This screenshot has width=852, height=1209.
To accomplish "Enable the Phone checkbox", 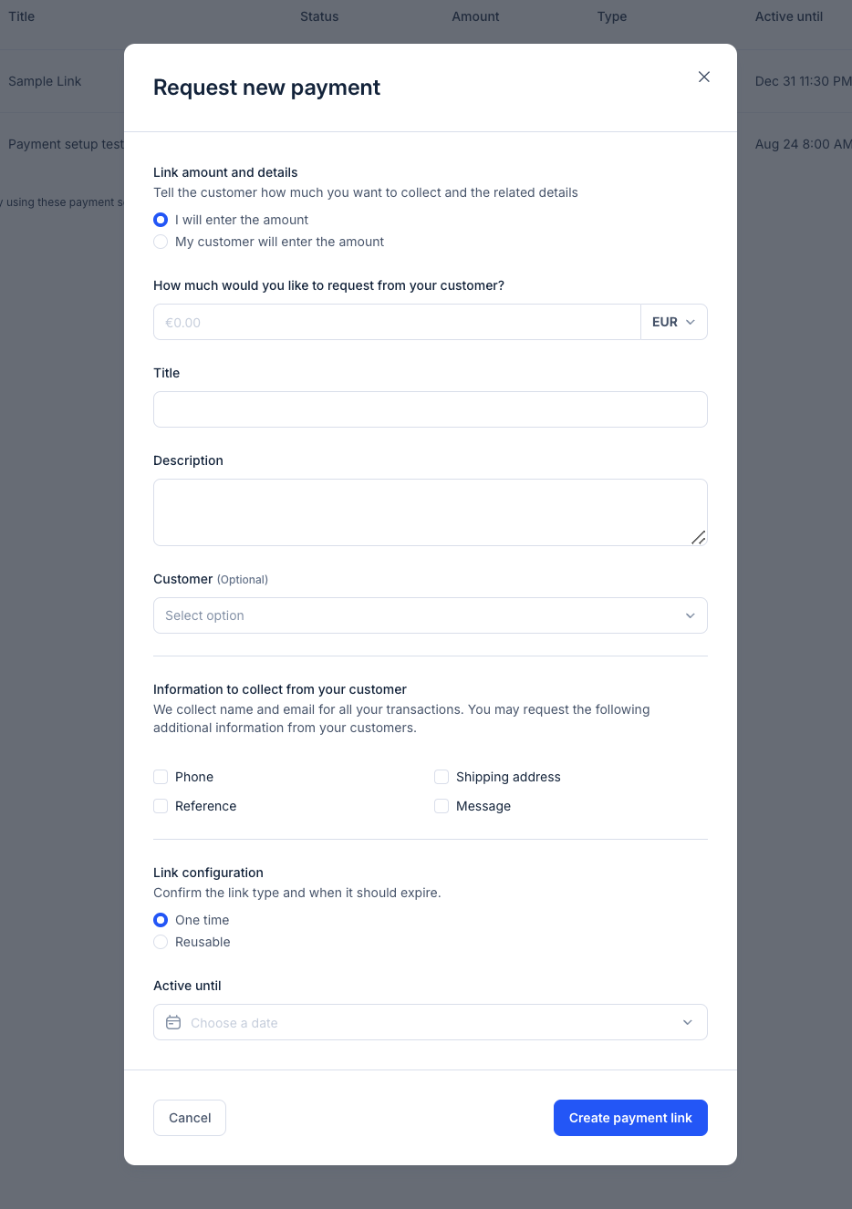I will 161,777.
